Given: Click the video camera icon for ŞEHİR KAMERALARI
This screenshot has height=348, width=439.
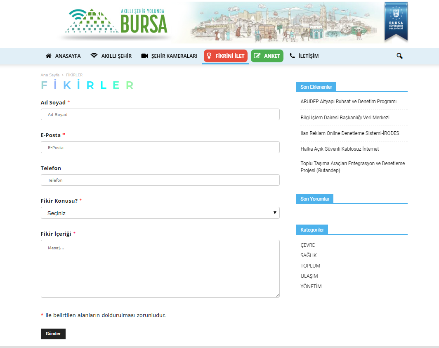Looking at the screenshot, I should pos(144,56).
